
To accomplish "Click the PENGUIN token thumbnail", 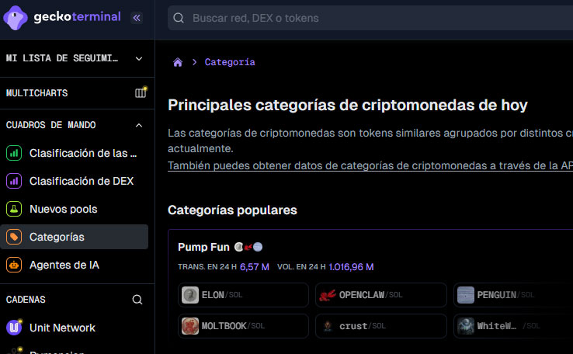I will 466,295.
